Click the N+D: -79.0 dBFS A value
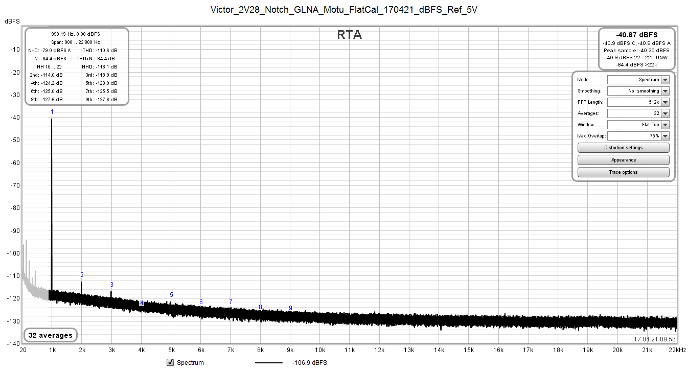Image resolution: width=688 pixels, height=370 pixels. [50, 51]
